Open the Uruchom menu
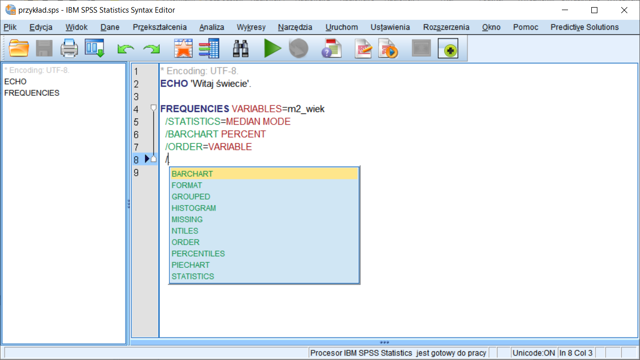The height and width of the screenshot is (360, 640). 342,27
